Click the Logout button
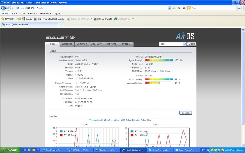The height and width of the screenshot is (153, 245). pos(192,44)
